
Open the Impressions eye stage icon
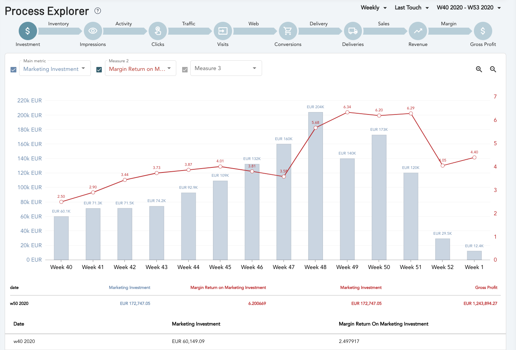(x=93, y=31)
